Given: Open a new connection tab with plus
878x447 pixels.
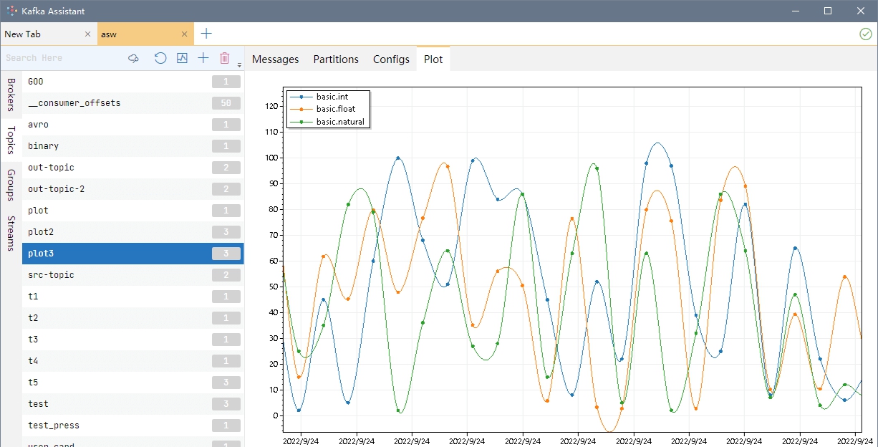Looking at the screenshot, I should [x=206, y=34].
